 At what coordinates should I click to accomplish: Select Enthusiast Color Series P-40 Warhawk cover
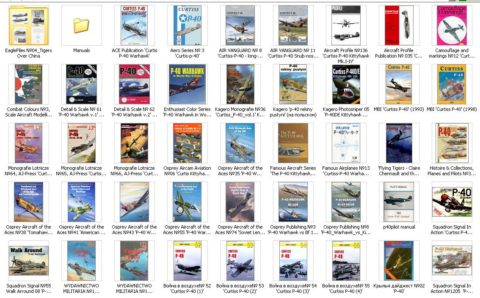pyautogui.click(x=187, y=84)
